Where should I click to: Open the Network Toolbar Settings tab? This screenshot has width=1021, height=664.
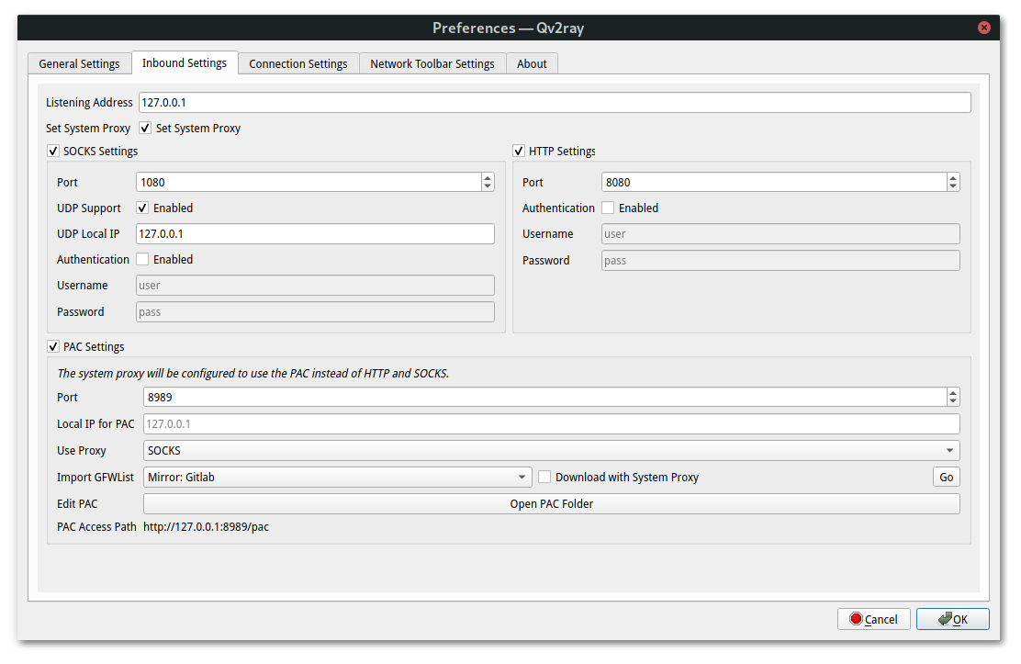click(432, 63)
